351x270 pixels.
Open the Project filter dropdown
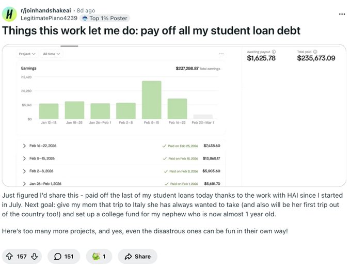pos(27,54)
